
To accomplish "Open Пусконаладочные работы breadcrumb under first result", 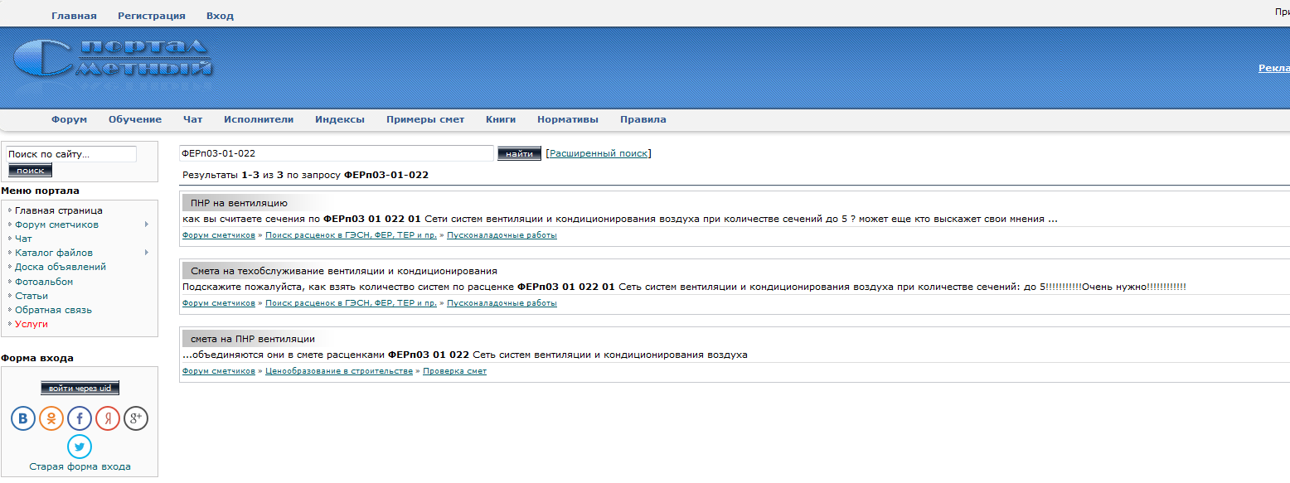I will click(502, 235).
